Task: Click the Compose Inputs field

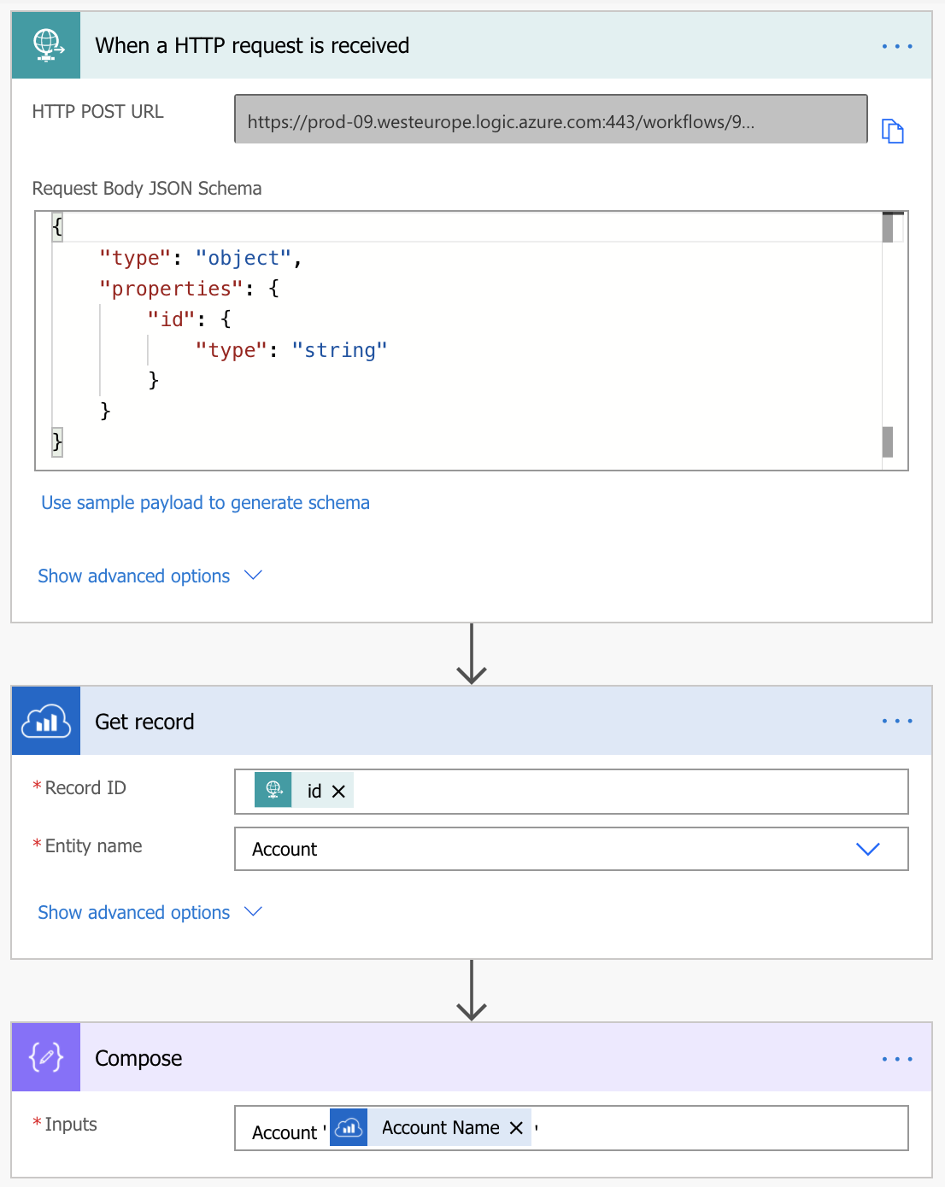Action: coord(718,1129)
